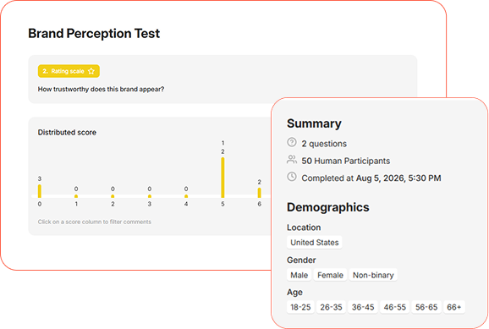The image size is (489, 329).
Task: Click the clock icon beside Completed at
Action: 292,177
